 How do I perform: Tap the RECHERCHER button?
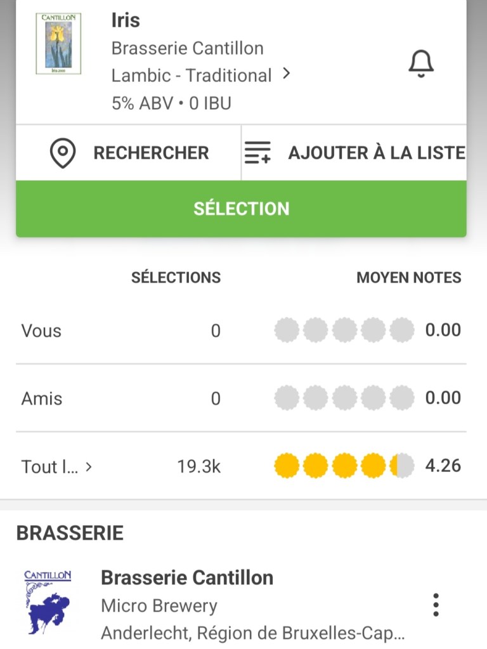coord(151,153)
